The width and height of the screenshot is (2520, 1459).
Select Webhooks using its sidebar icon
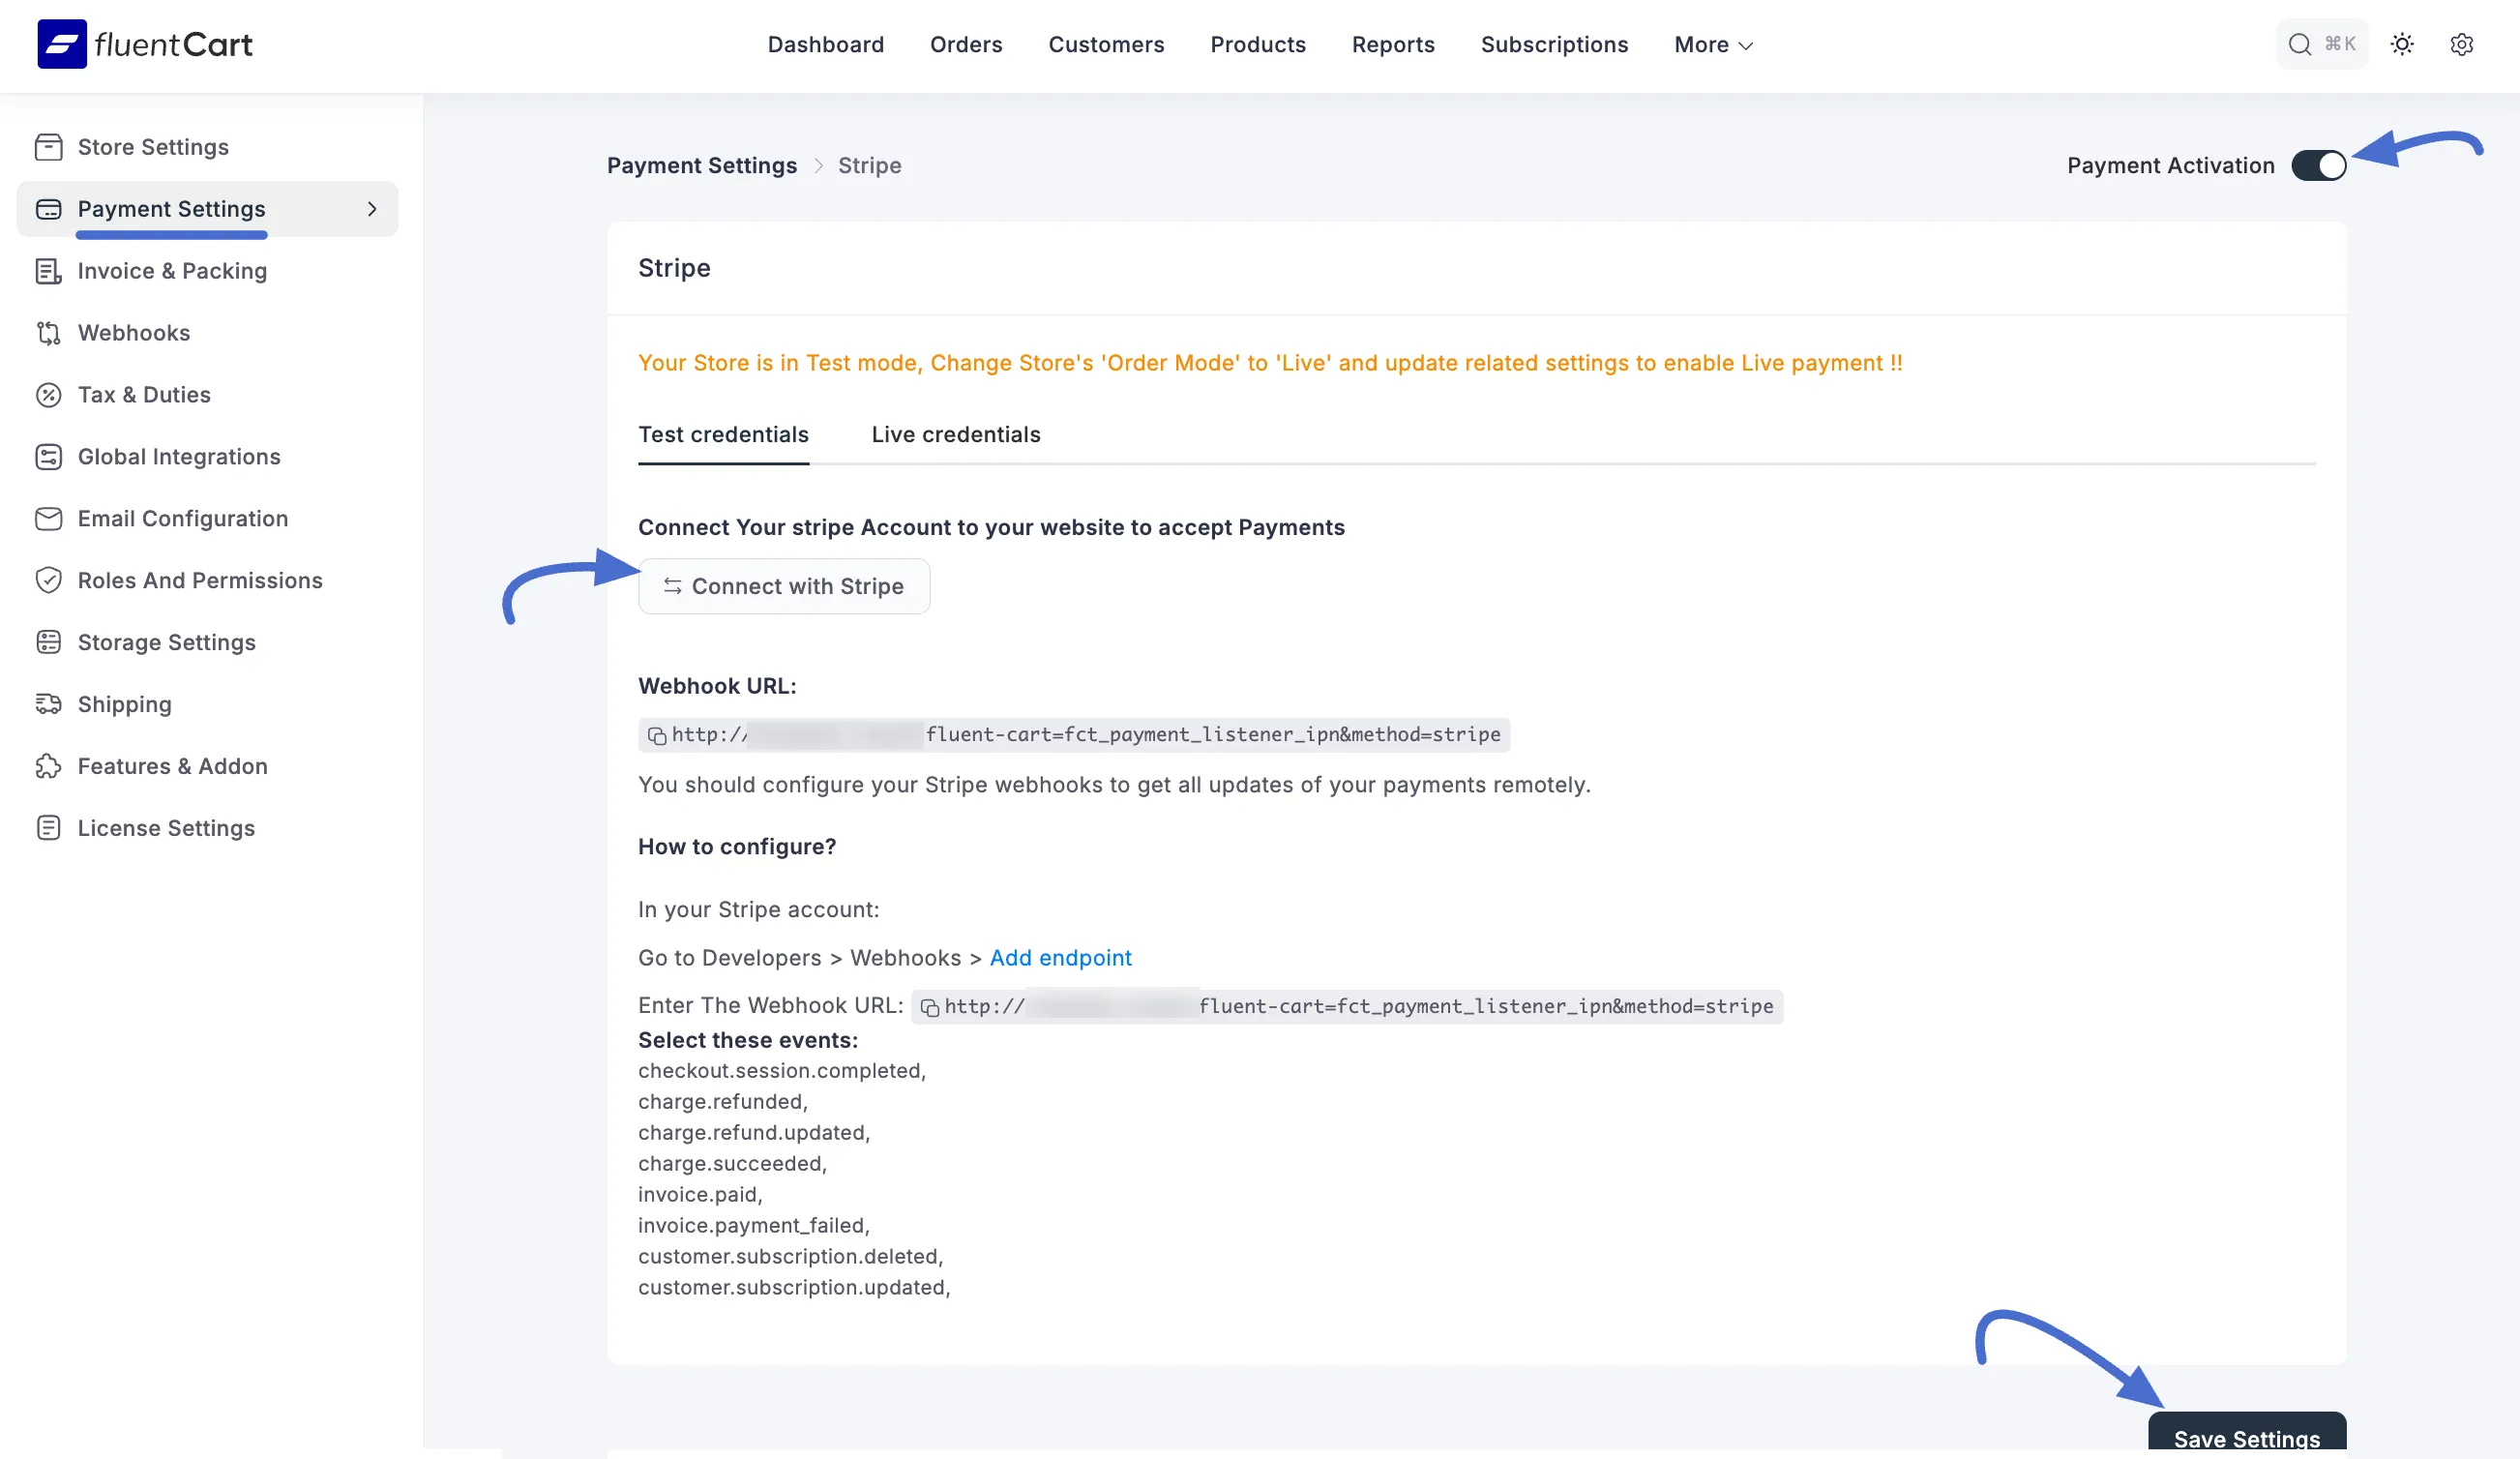click(x=49, y=333)
